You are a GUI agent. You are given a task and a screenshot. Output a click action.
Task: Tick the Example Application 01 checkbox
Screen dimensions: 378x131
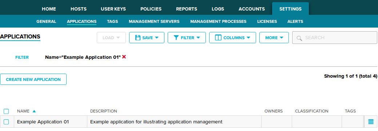pos(6,122)
